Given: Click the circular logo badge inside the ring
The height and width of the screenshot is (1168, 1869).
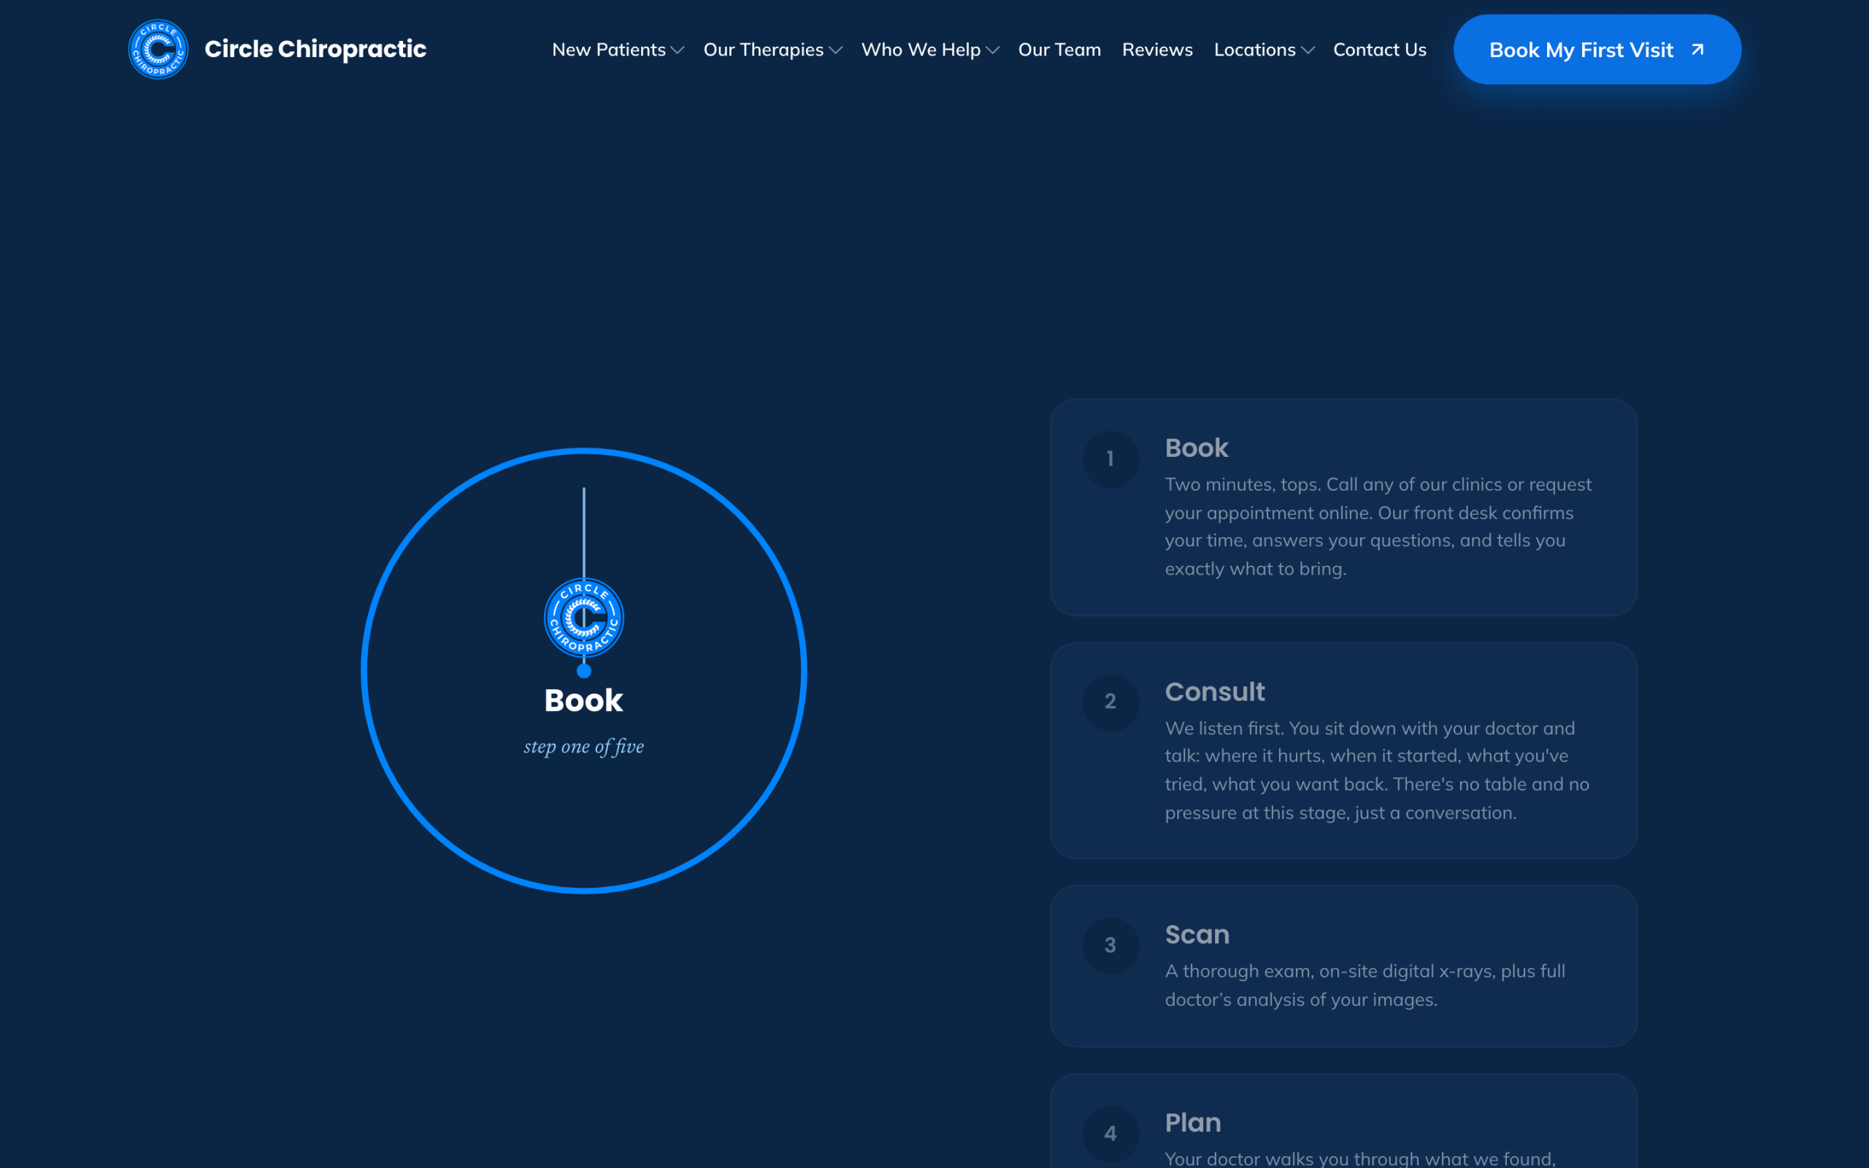Looking at the screenshot, I should click(x=584, y=618).
